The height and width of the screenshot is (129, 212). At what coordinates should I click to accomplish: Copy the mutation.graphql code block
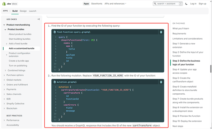[161, 82]
